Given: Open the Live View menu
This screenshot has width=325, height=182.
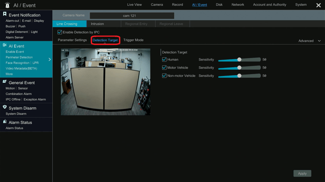Looking at the screenshot, I should tap(134, 5).
